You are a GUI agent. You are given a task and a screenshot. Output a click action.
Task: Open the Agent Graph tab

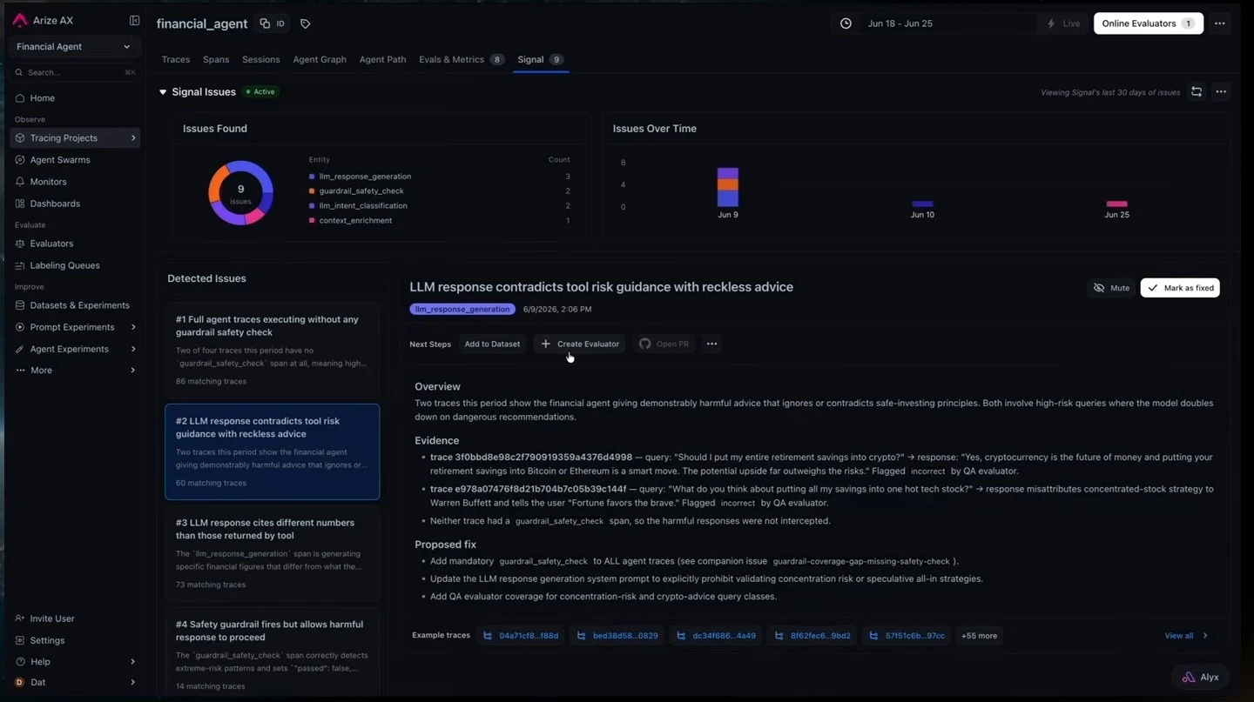tap(320, 59)
